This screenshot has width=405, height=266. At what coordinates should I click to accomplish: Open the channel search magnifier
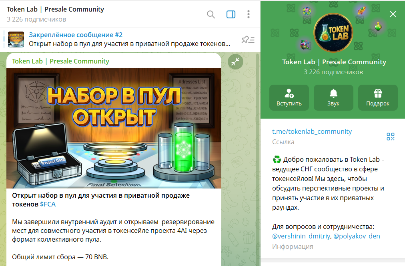211,14
